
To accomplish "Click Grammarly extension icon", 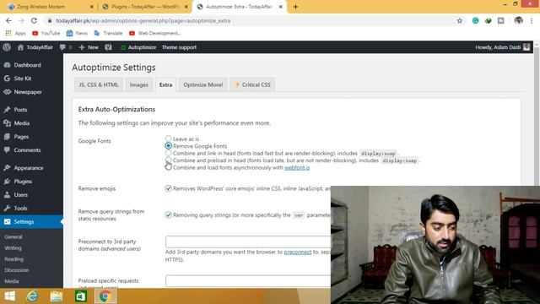I will [475, 20].
